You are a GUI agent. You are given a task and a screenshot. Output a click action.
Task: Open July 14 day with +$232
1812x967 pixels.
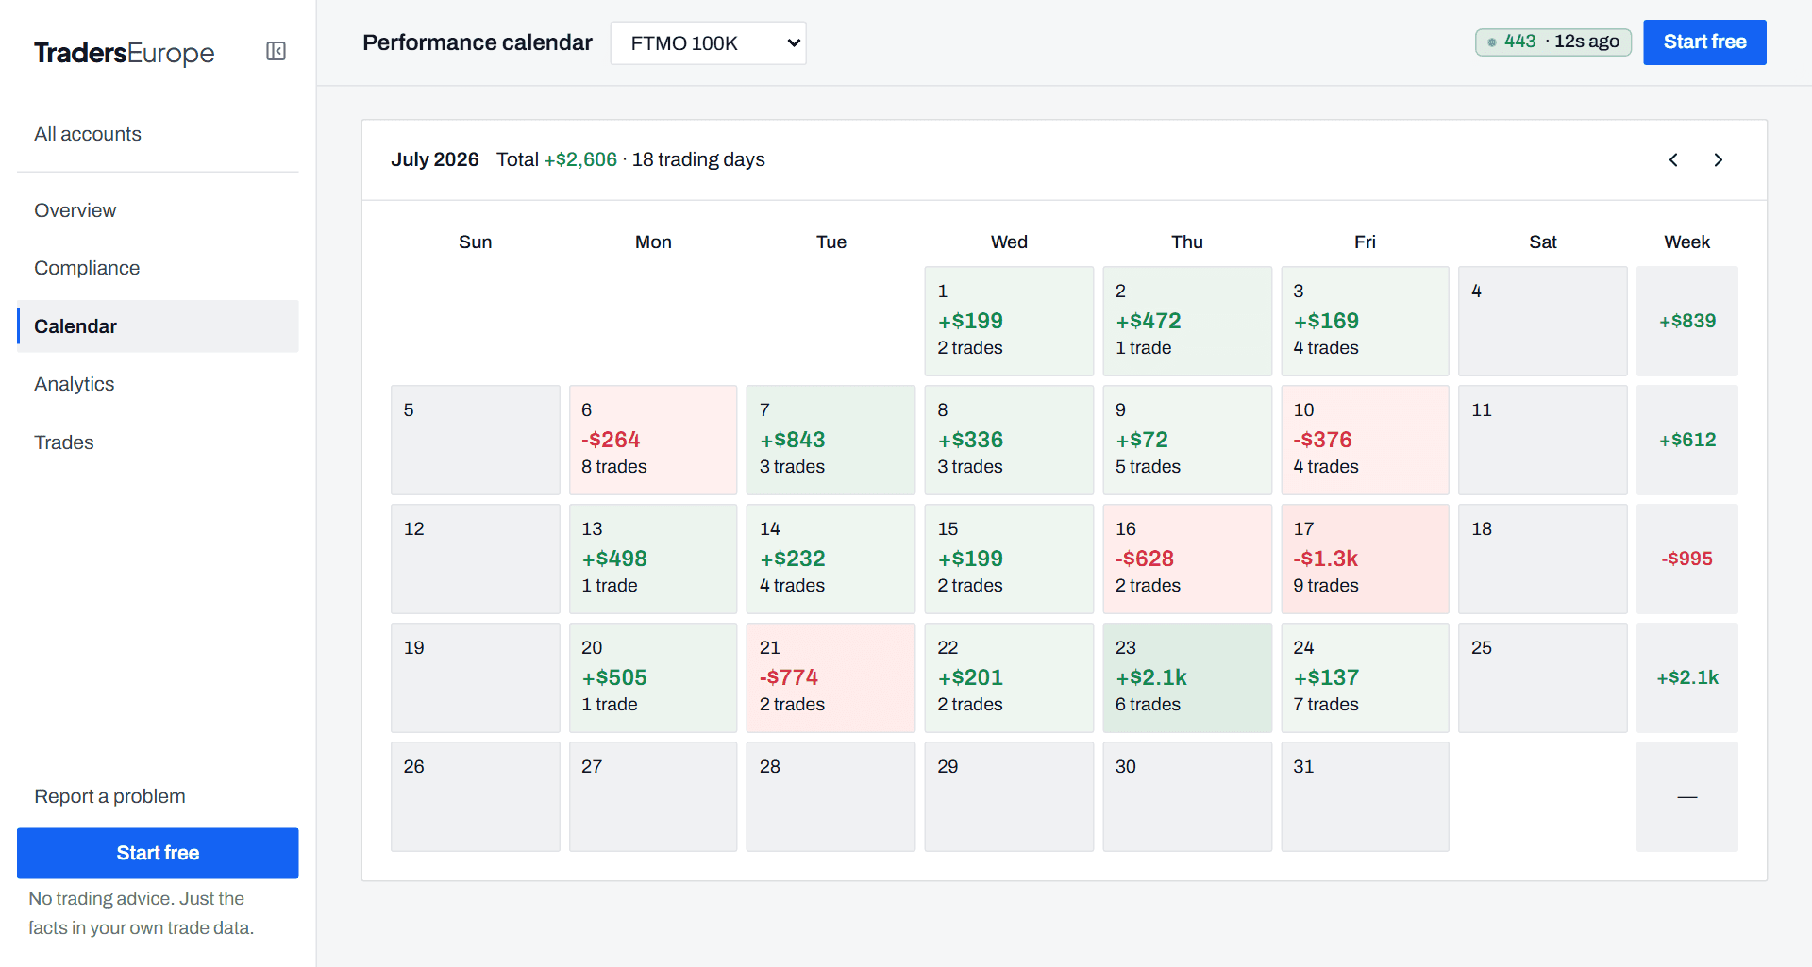(x=830, y=559)
